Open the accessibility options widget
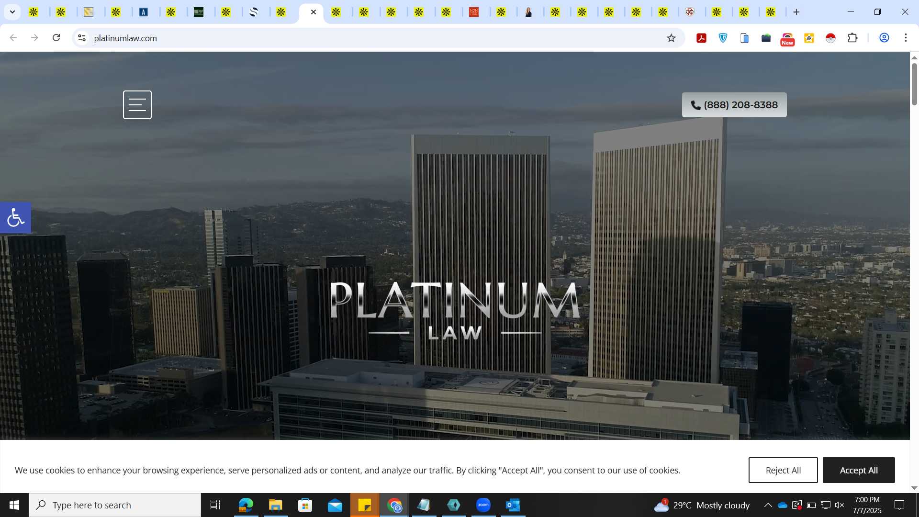This screenshot has height=517, width=919. (x=15, y=217)
